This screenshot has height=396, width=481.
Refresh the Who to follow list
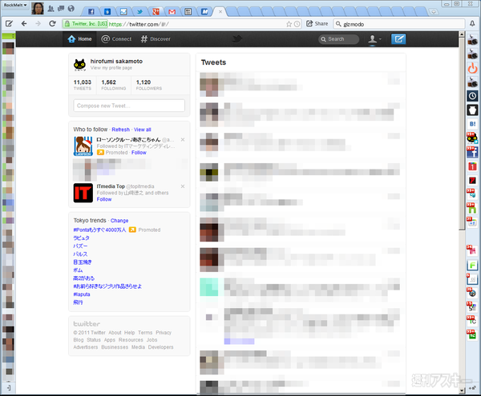[120, 130]
